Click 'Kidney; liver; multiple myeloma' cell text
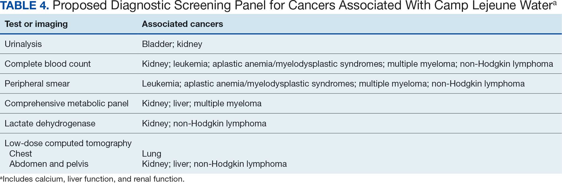The width and height of the screenshot is (562, 183). click(x=202, y=103)
